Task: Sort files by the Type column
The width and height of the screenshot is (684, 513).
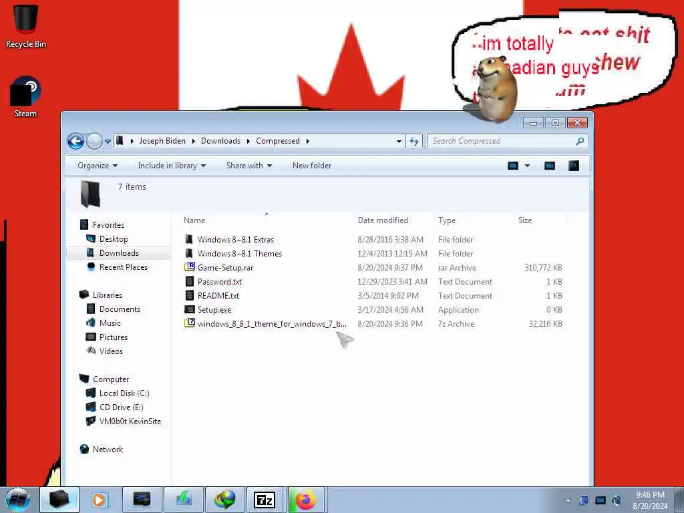Action: point(447,220)
